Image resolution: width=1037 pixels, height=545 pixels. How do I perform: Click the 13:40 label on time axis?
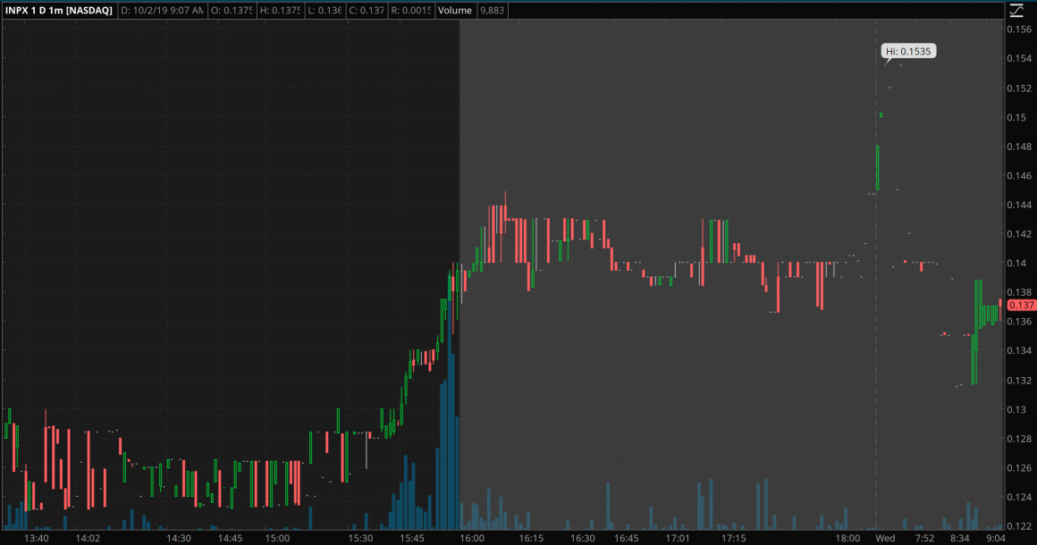(x=37, y=538)
